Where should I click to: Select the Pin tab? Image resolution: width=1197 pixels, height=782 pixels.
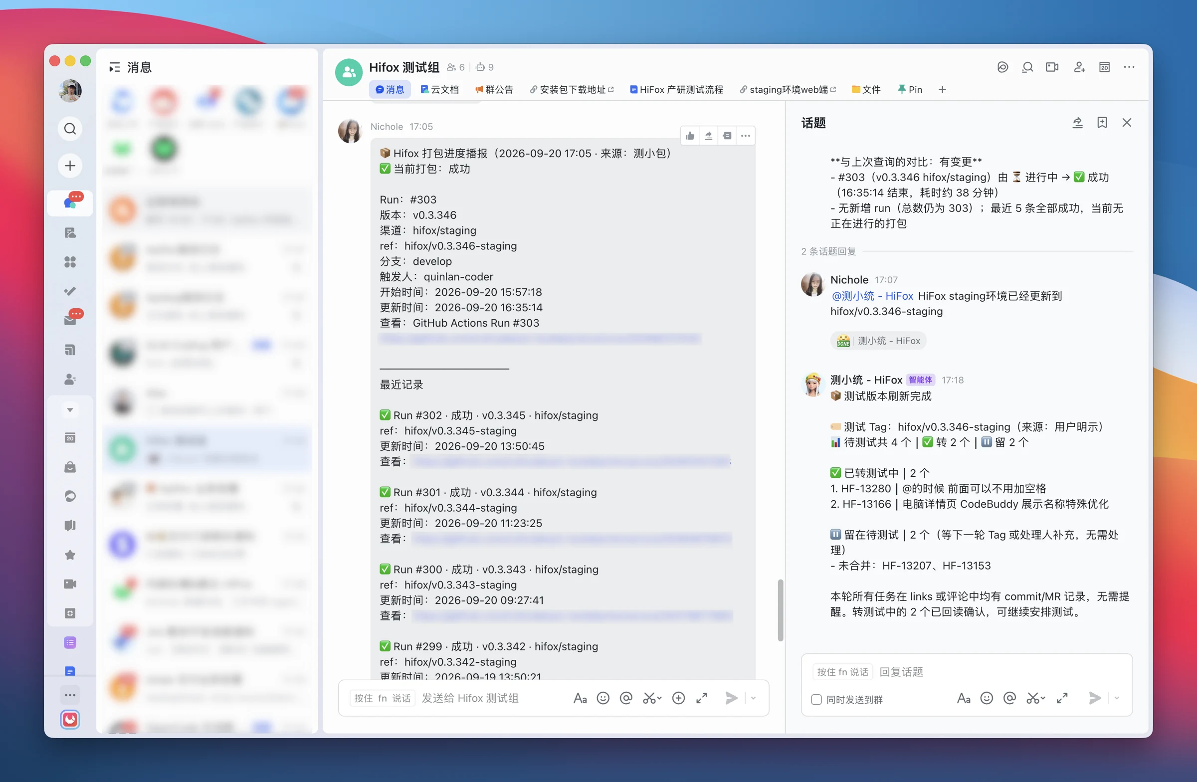(910, 89)
